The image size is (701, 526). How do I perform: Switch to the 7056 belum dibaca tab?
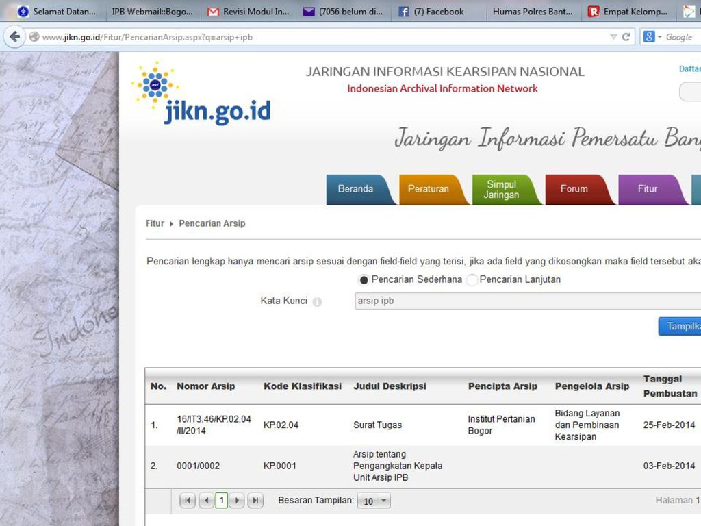tap(344, 11)
